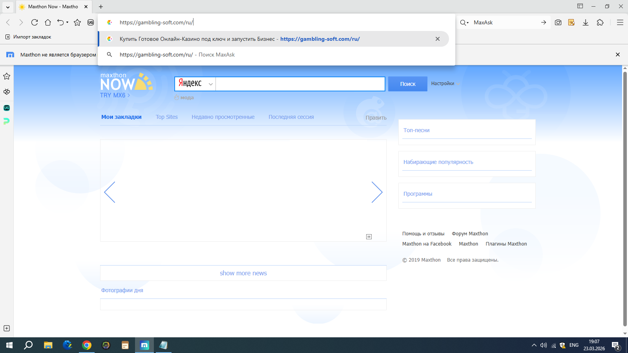Open the tab list chevron at far left of tab strip
Screen dimensions: 628x353
click(x=8, y=7)
